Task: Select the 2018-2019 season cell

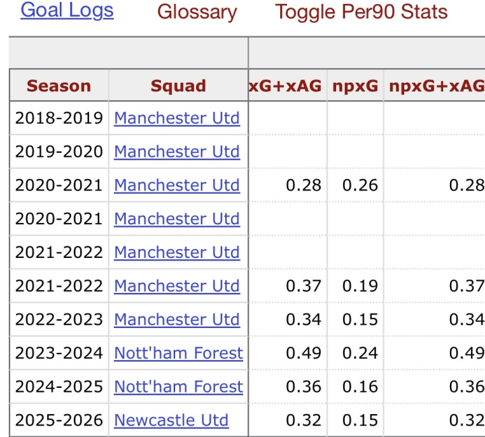Action: tap(59, 118)
